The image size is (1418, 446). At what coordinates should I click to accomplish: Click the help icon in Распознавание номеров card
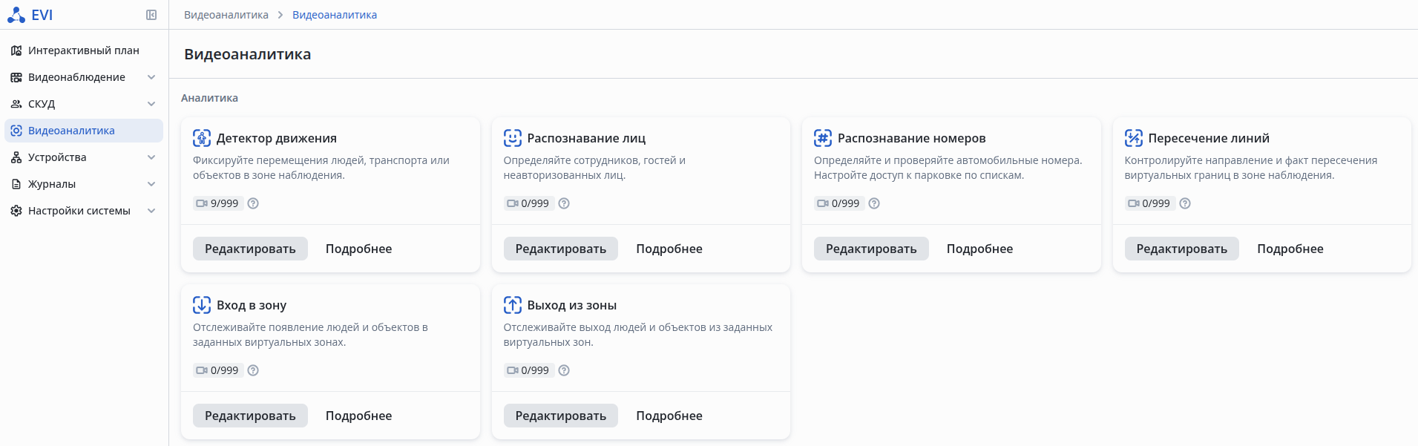point(874,203)
